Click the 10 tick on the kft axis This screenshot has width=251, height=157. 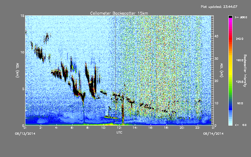click(216, 103)
